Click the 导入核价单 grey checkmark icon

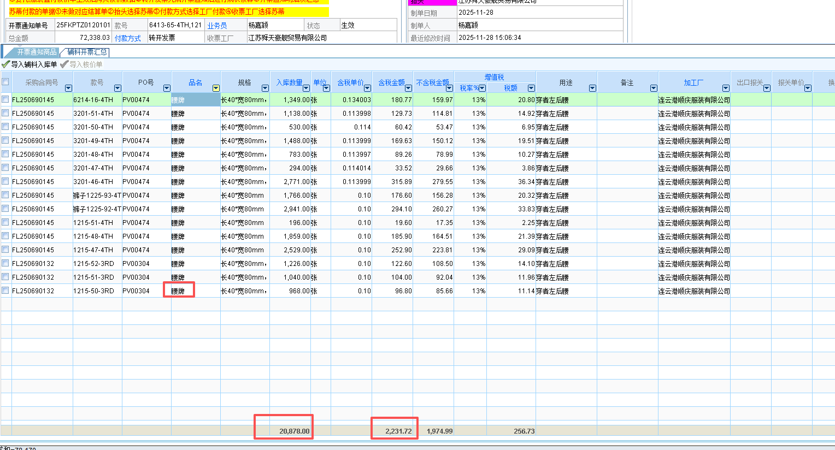tap(64, 64)
